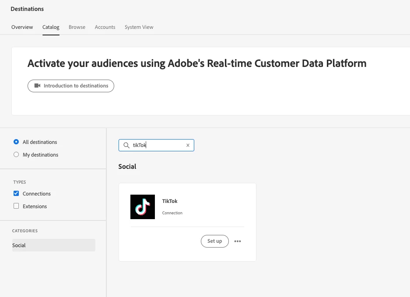The width and height of the screenshot is (410, 297).
Task: Go to the System View tab
Action: (x=139, y=27)
